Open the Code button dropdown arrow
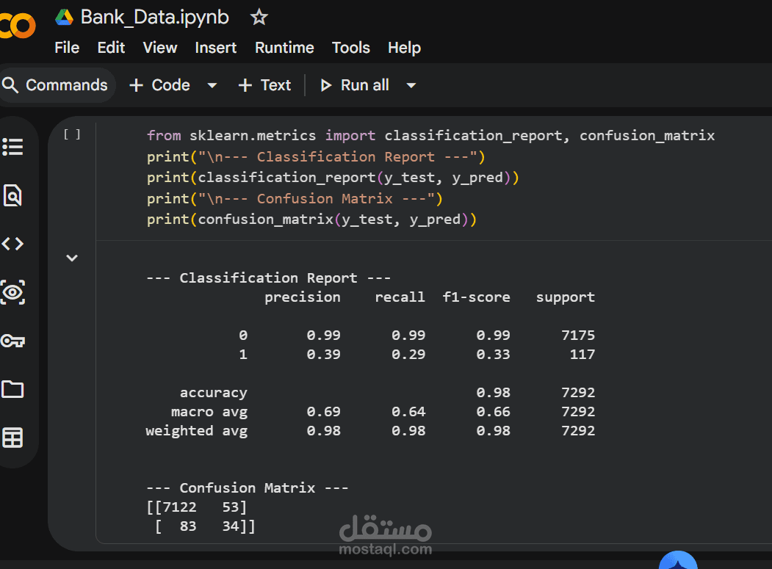 [212, 85]
